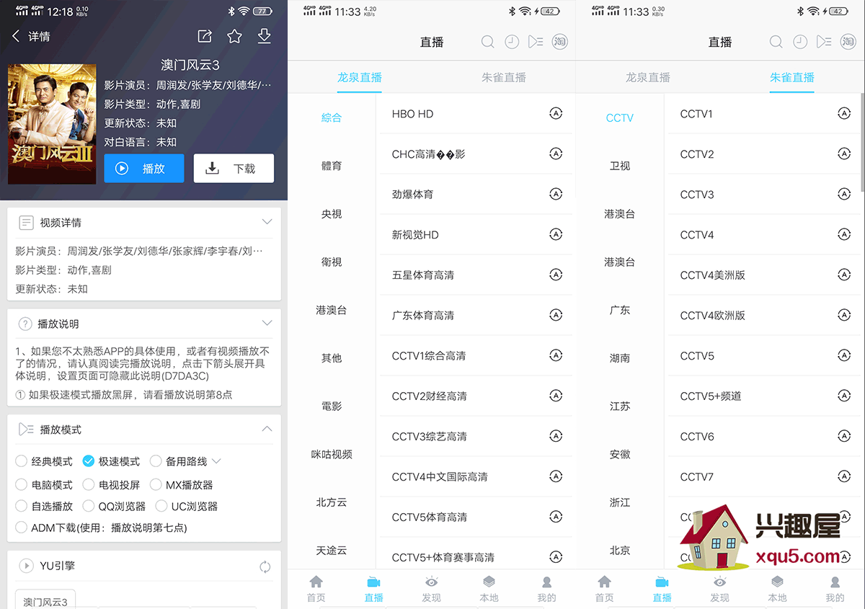Expand the 视频详情 section
Viewport: 865px width, 609px height.
point(267,222)
